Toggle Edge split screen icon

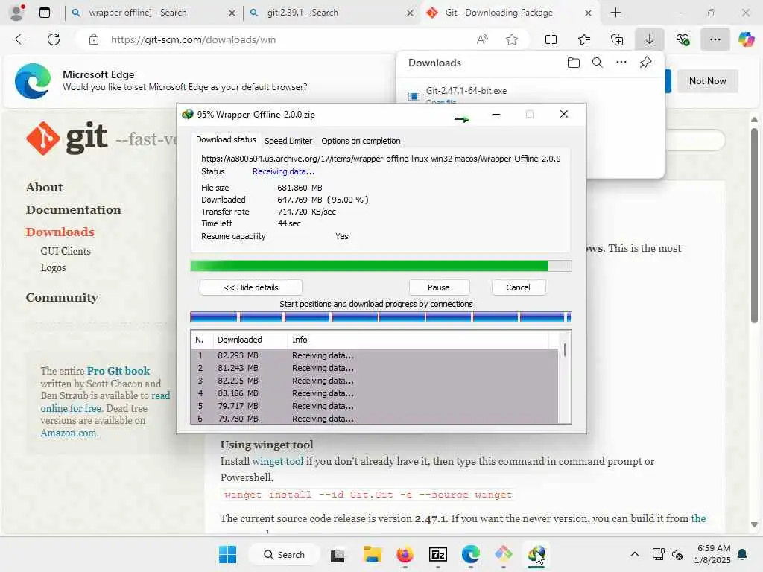point(551,39)
